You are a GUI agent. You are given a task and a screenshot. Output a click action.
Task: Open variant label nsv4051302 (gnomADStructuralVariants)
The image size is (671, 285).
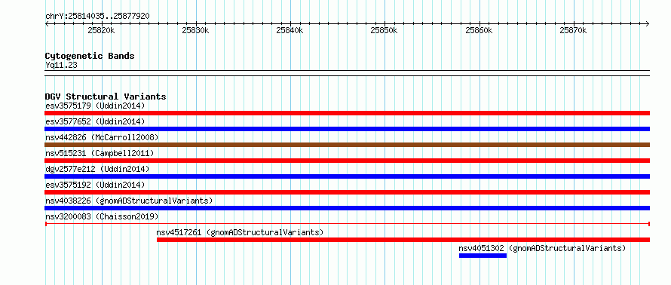tap(542, 248)
